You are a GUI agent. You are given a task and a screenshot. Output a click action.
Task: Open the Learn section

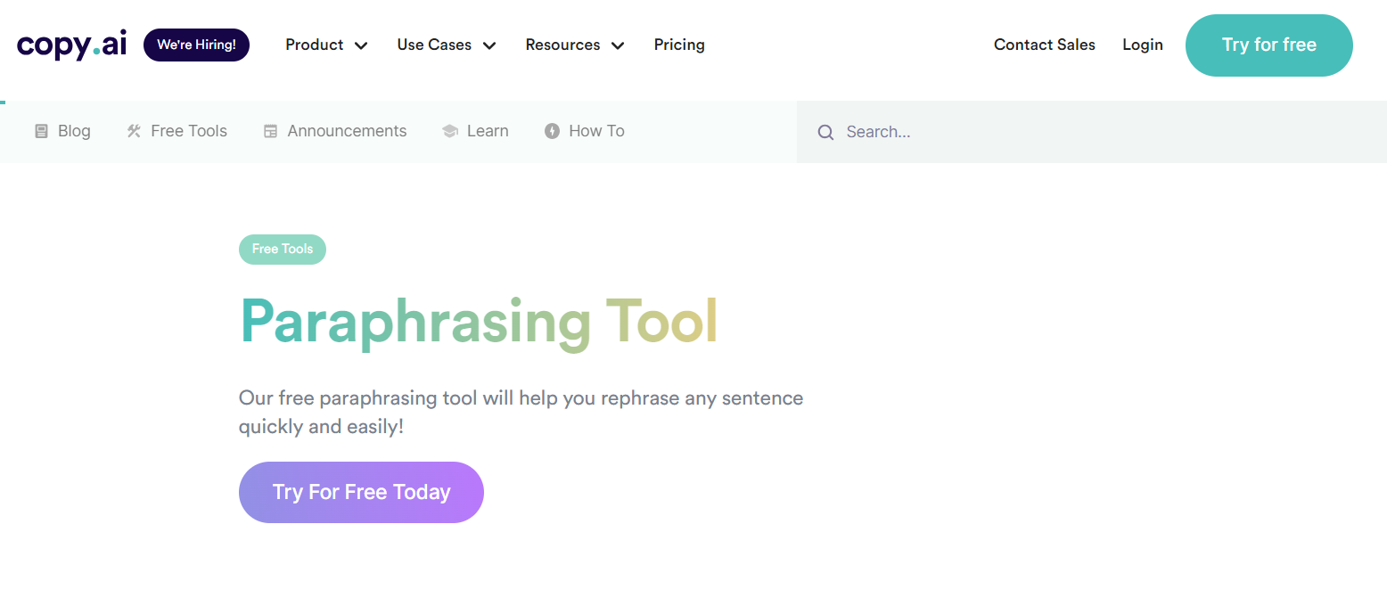point(488,131)
